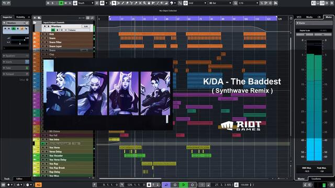Click the horizontal arrangement scrollbar
Image resolution: width=335 pixels, height=188 pixels.
[130, 179]
